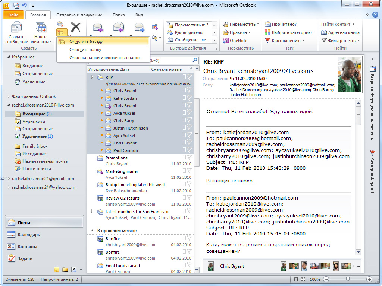
Task: Choose Очистить папку menu item
Action: (103, 50)
